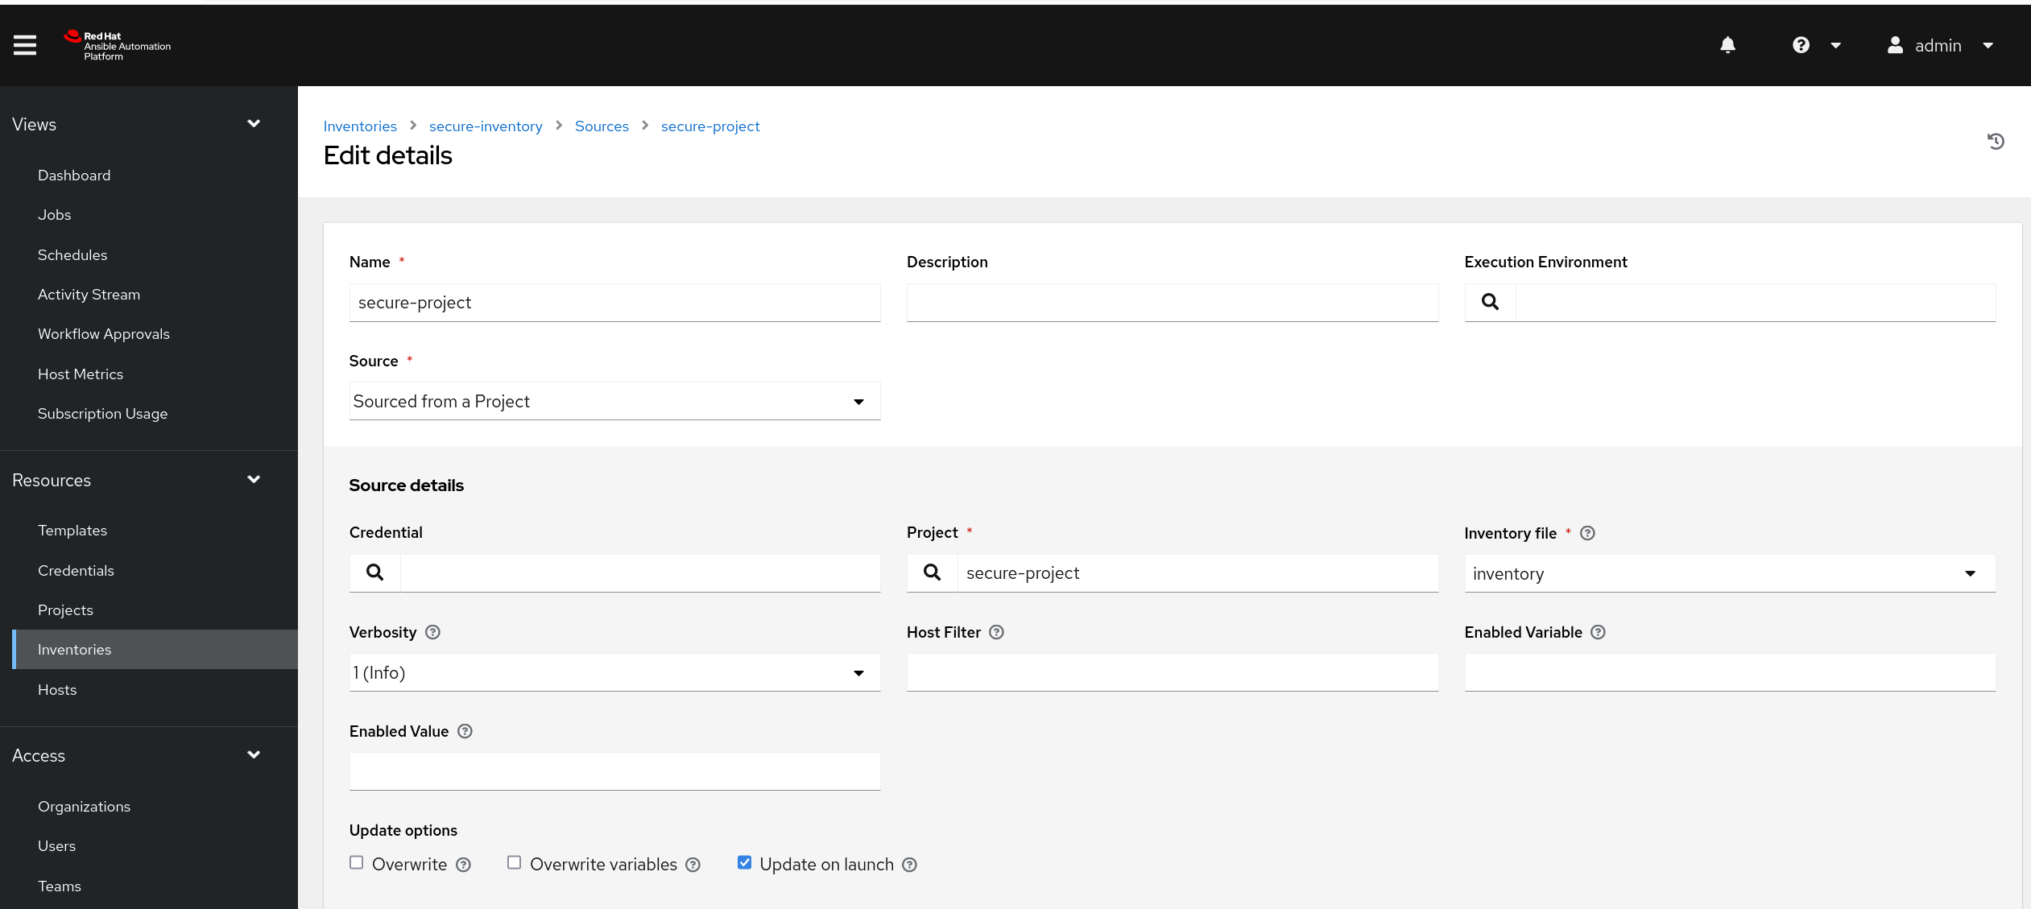The height and width of the screenshot is (909, 2031).
Task: Open the secure-inventory breadcrumb link
Action: pyautogui.click(x=486, y=126)
